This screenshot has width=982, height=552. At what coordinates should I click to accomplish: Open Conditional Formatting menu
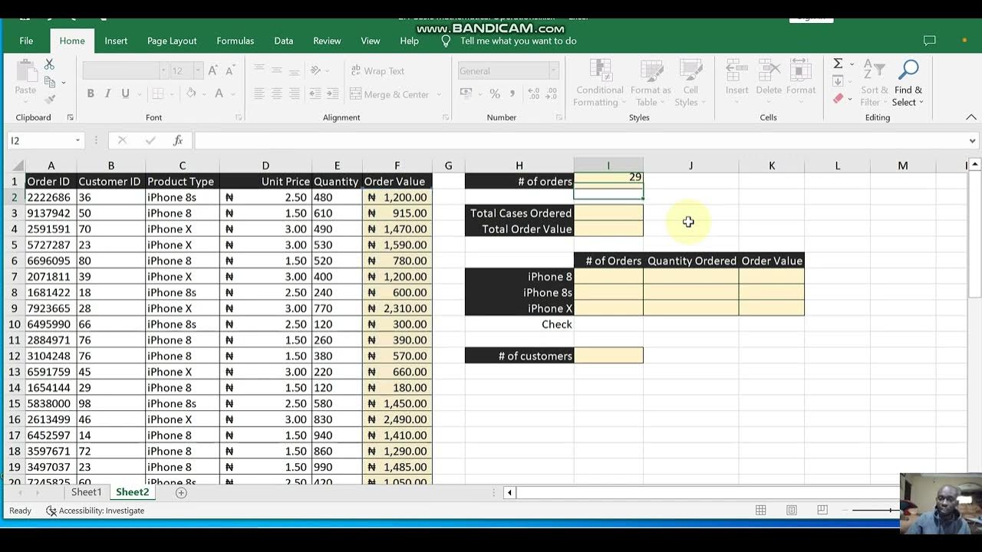[600, 83]
